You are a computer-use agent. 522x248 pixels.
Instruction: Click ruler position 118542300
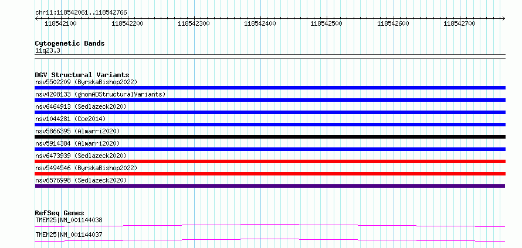pyautogui.click(x=194, y=23)
